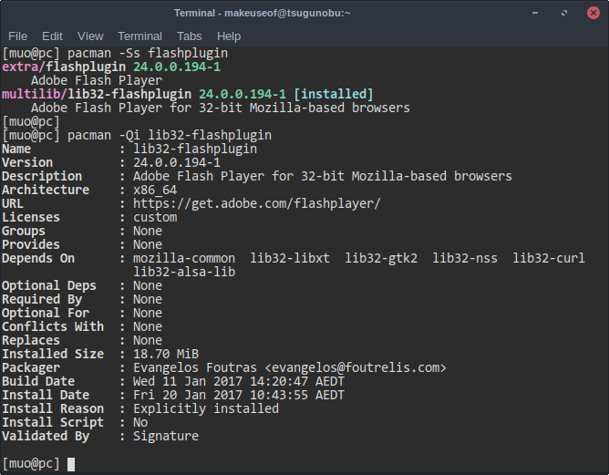Click the window title bar text
The height and width of the screenshot is (475, 609).
263,13
